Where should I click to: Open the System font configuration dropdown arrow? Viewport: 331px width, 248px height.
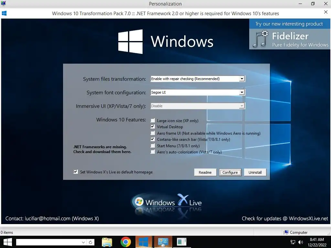[x=242, y=92]
